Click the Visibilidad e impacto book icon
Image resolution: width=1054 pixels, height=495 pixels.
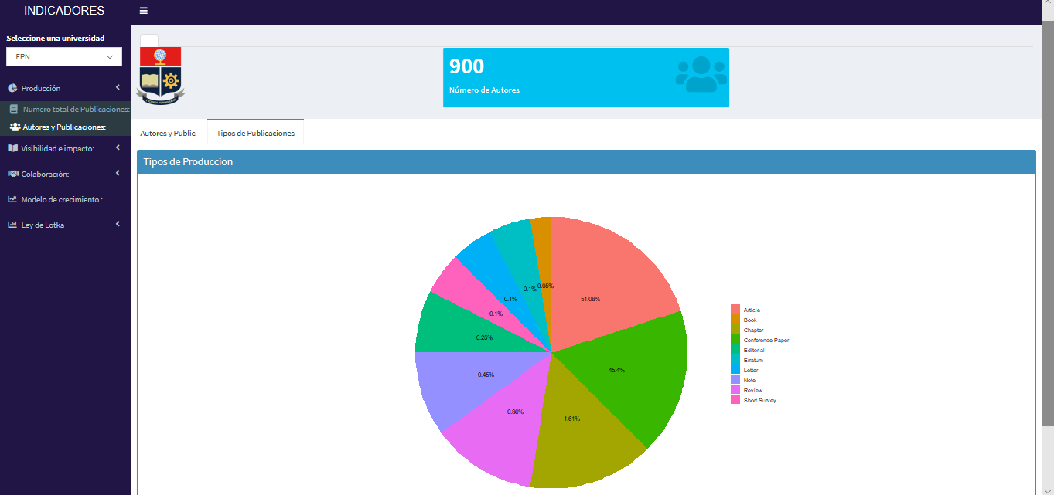click(x=12, y=148)
